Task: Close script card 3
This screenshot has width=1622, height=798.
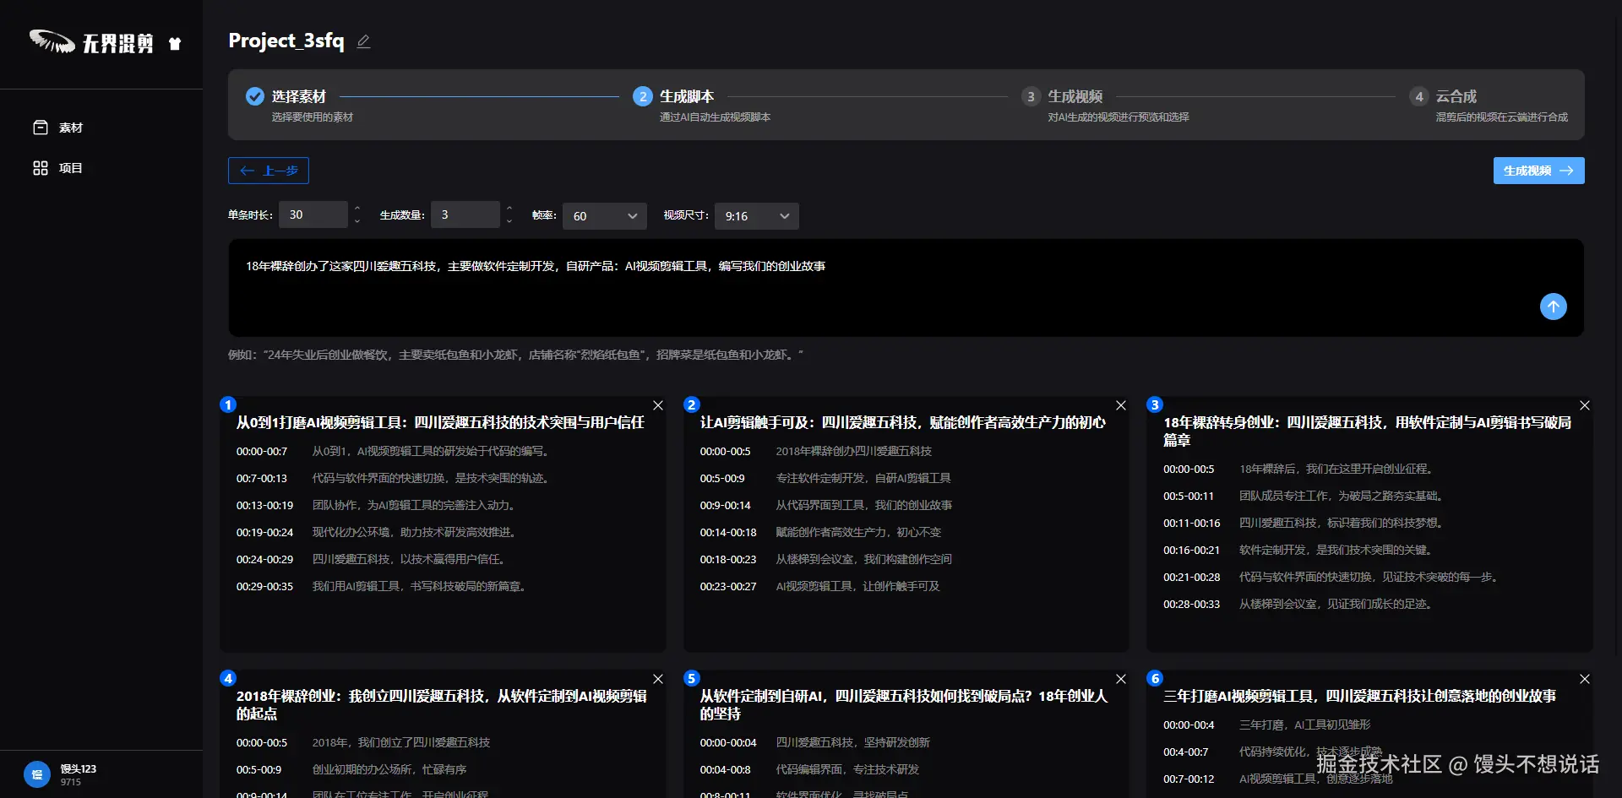Action: click(x=1585, y=405)
